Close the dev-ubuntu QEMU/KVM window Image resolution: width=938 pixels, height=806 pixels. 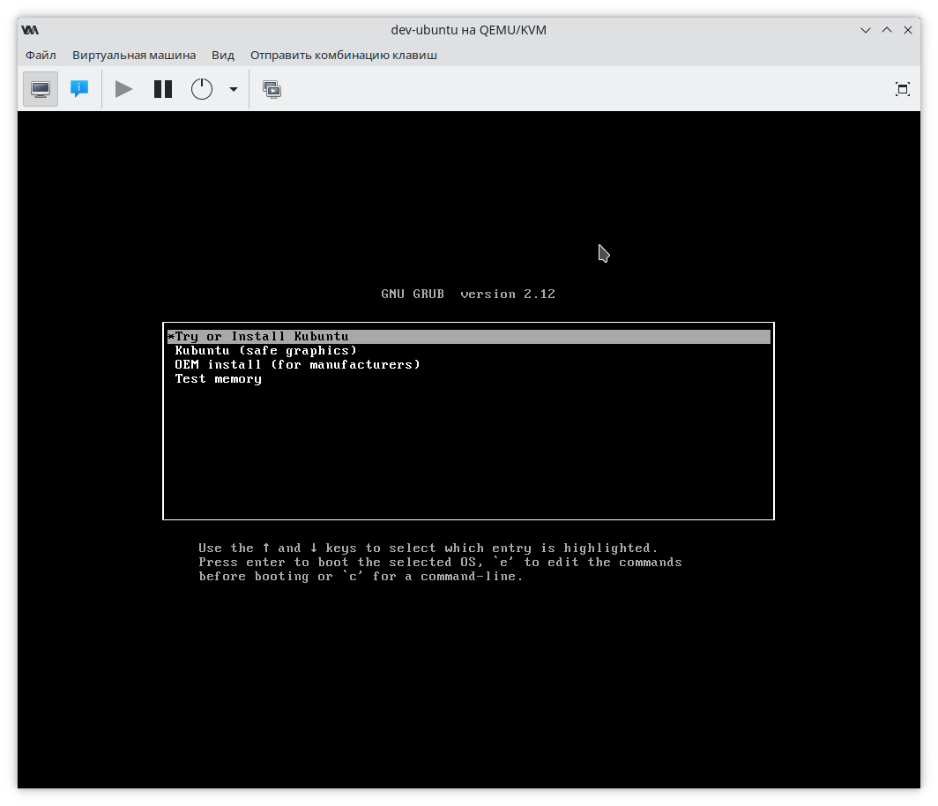[909, 30]
